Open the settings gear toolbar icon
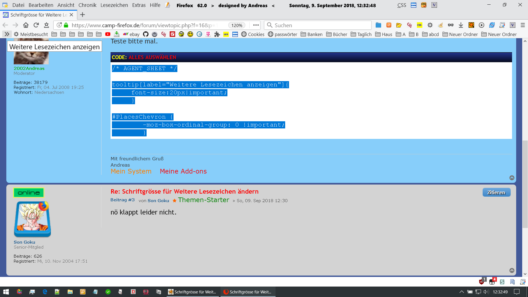The height and width of the screenshot is (297, 528). [430, 25]
